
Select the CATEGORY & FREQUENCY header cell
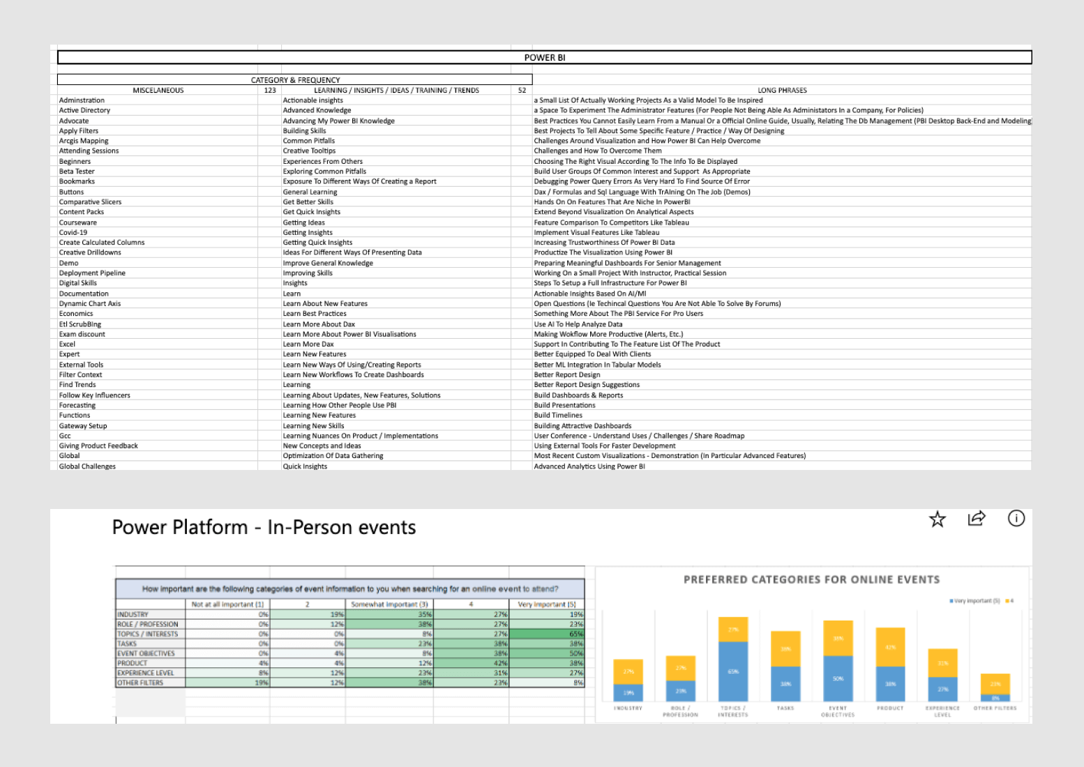tap(295, 80)
